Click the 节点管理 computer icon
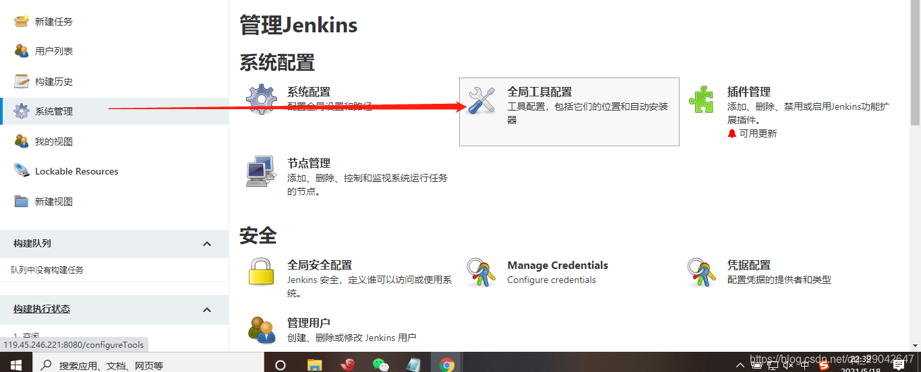Image resolution: width=921 pixels, height=372 pixels. (x=262, y=171)
